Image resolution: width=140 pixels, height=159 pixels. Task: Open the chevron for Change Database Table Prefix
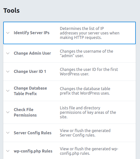[x=8, y=91]
